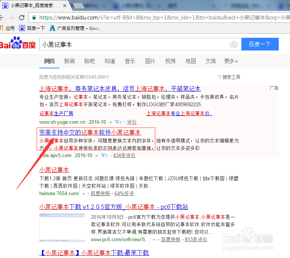Select the 文库 tab
290x258 pixels.
pyautogui.click(x=211, y=61)
